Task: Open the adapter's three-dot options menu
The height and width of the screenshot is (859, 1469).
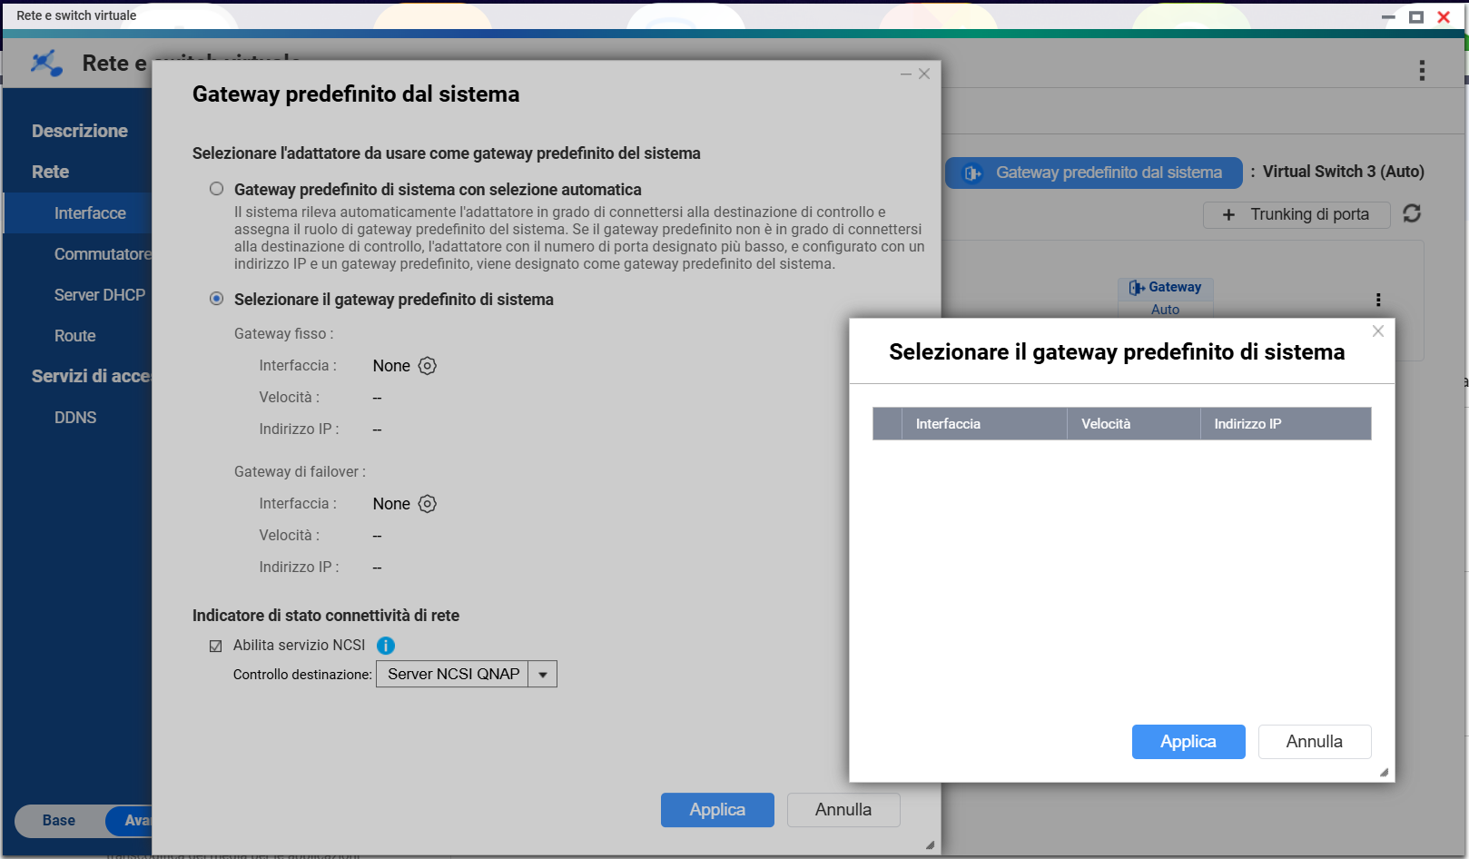Action: [x=1378, y=300]
